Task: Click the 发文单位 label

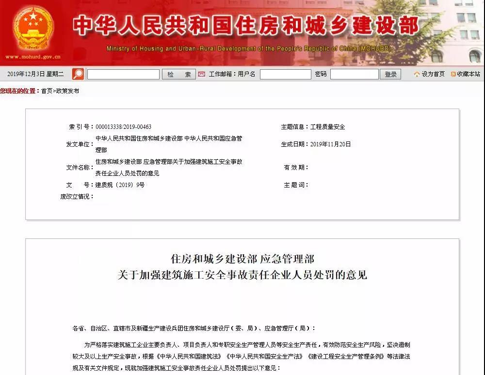Action: [x=80, y=144]
